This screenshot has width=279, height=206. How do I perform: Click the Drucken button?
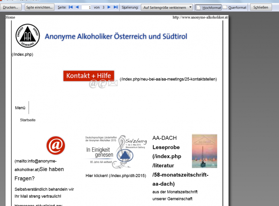click(x=11, y=7)
